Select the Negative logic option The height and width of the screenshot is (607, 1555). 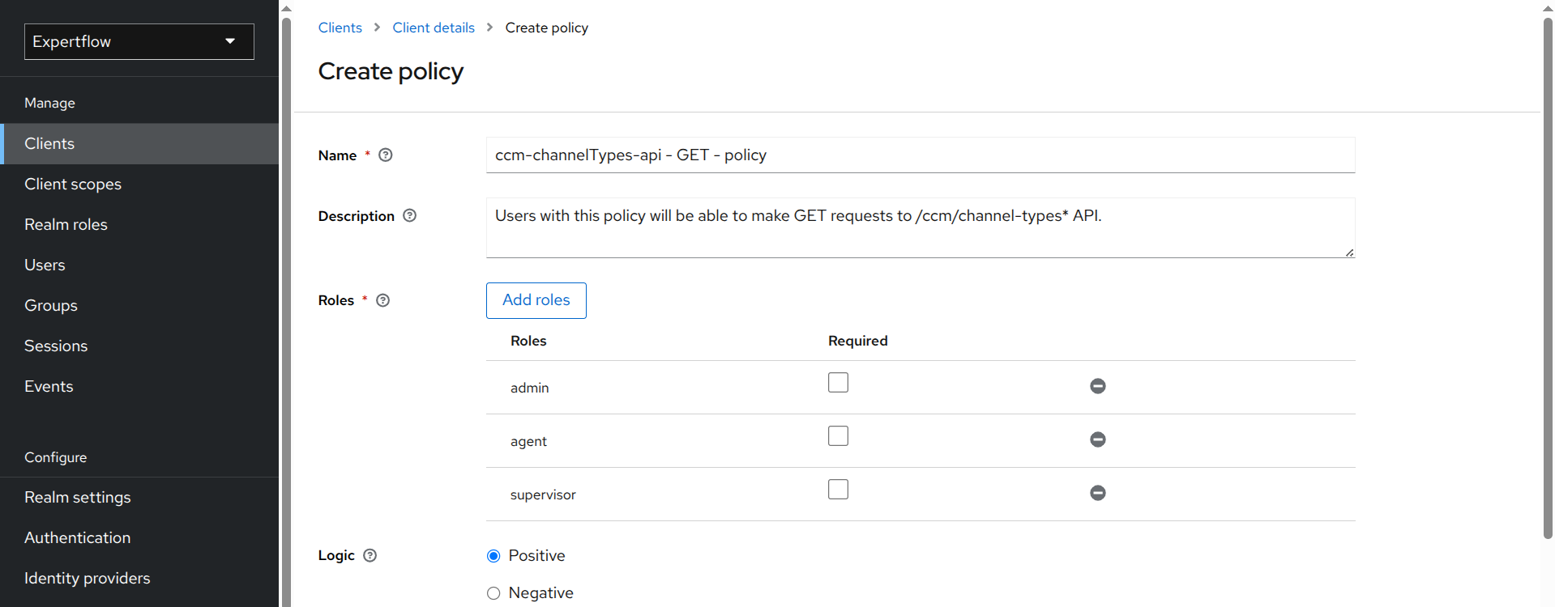click(x=493, y=593)
